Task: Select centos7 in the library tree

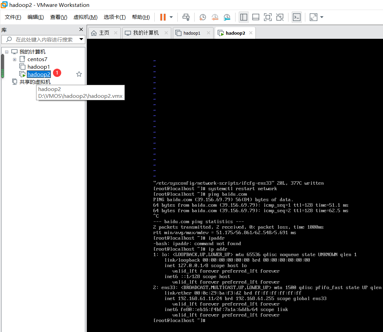Action: 37,59
